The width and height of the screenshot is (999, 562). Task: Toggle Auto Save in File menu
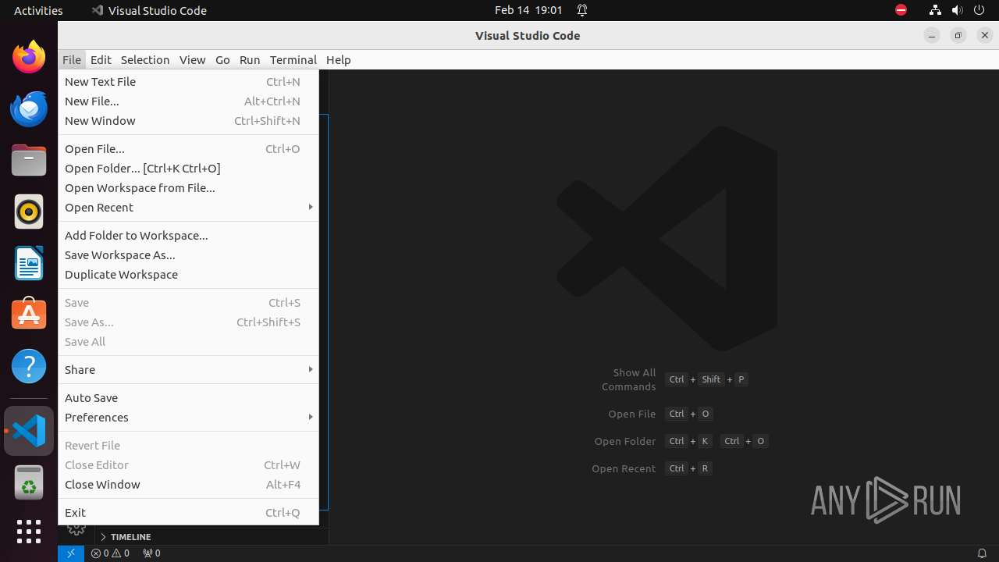pyautogui.click(x=188, y=398)
